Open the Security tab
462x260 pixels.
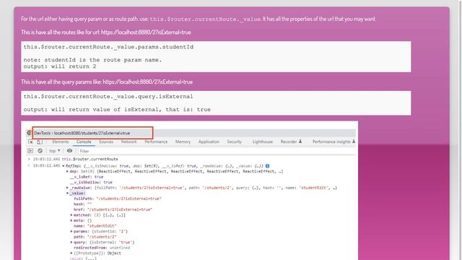(x=234, y=142)
